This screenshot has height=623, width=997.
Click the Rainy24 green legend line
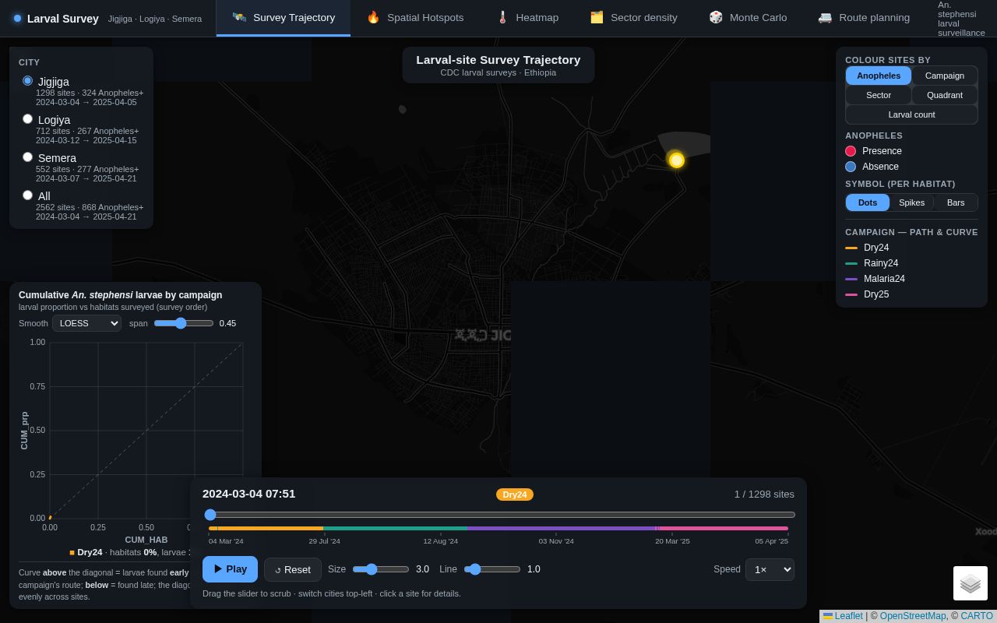pyautogui.click(x=851, y=263)
